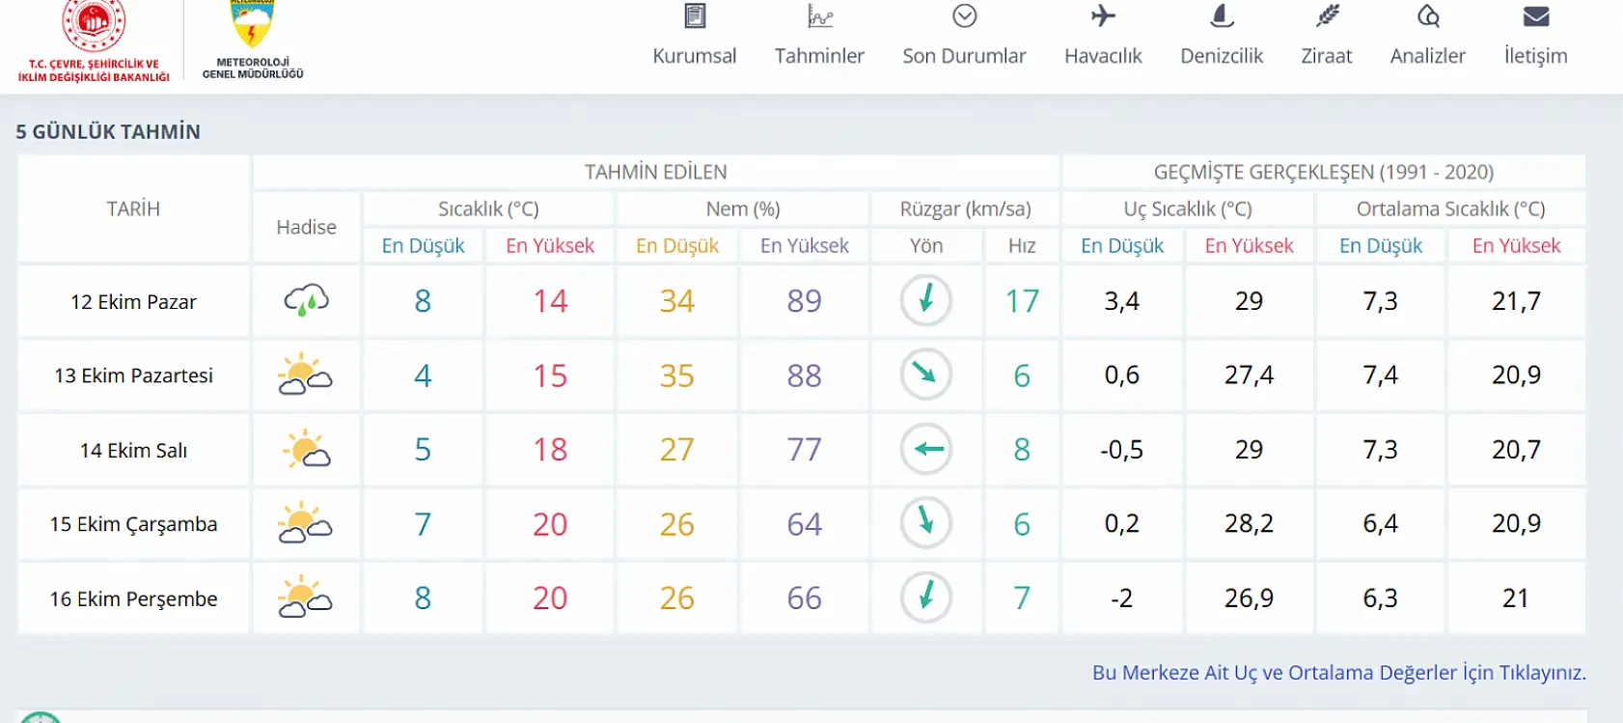Click the 5 GÜNLÜK TAHMİN heading

pos(108,131)
